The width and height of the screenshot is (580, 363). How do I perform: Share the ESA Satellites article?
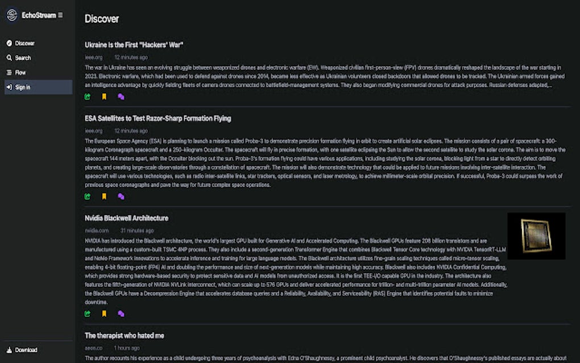coord(86,196)
